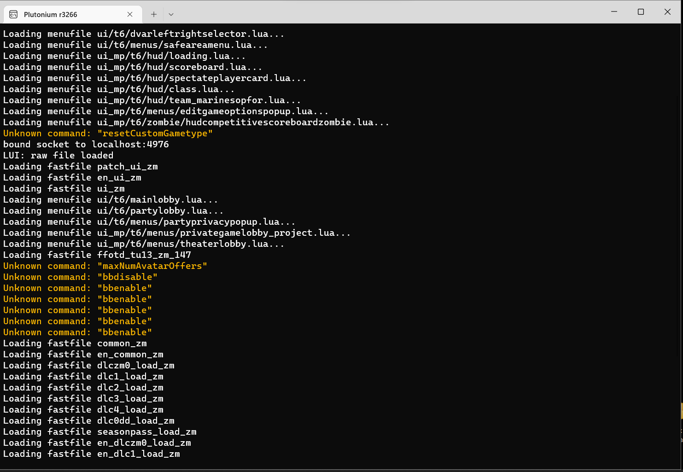Click the line with safeareamenu.lua

135,45
